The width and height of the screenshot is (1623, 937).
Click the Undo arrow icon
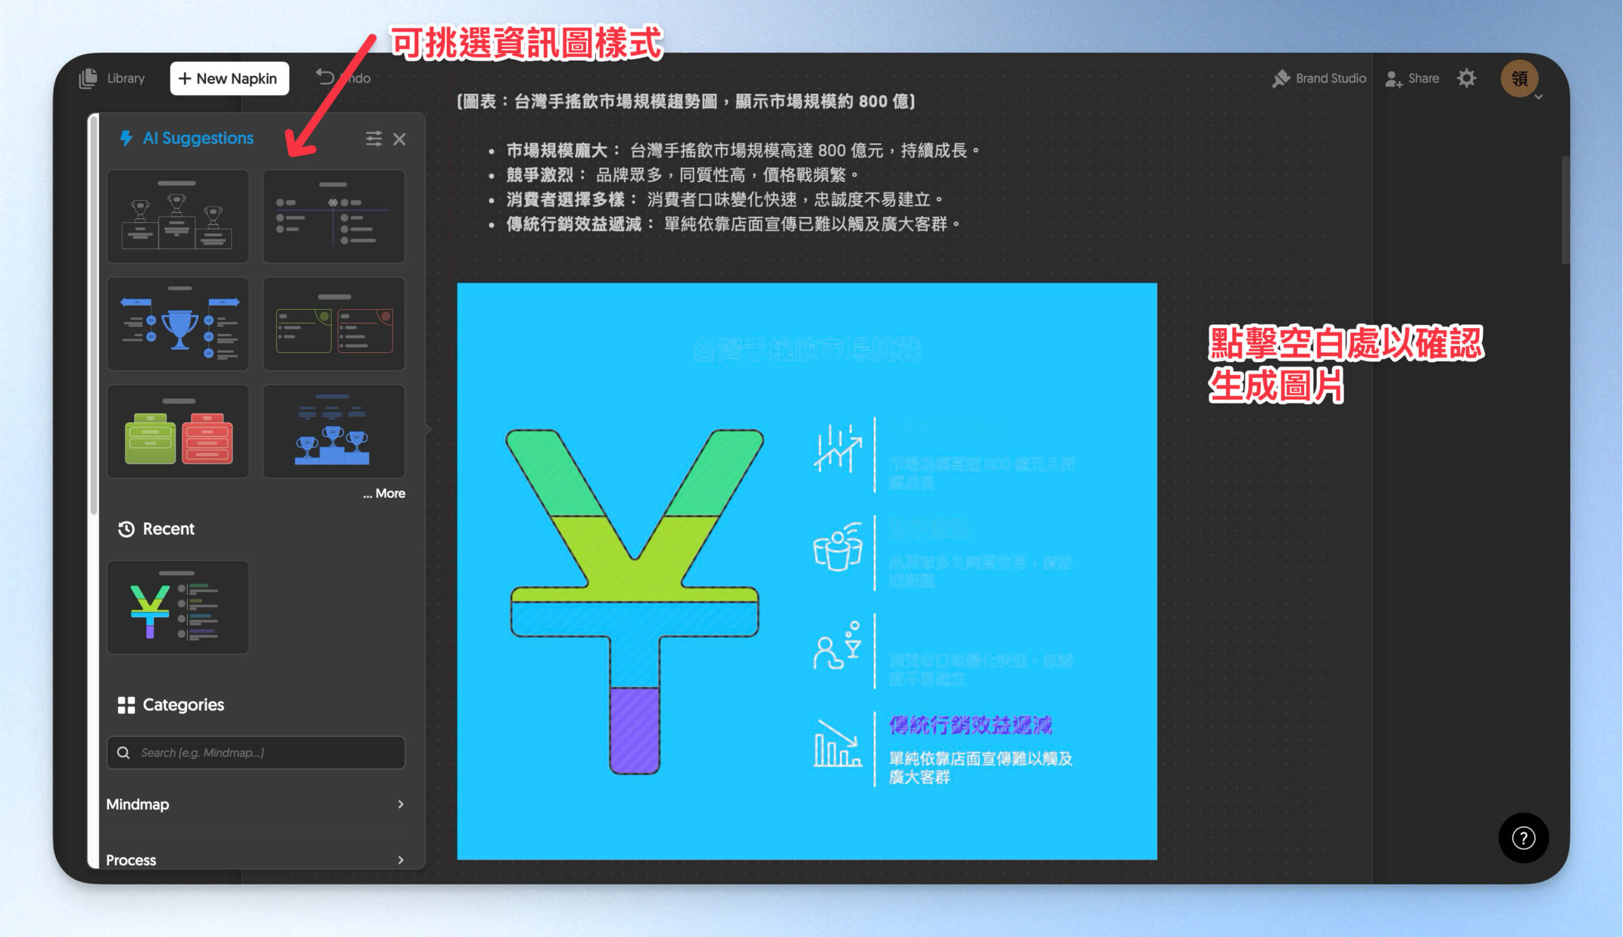pos(325,78)
